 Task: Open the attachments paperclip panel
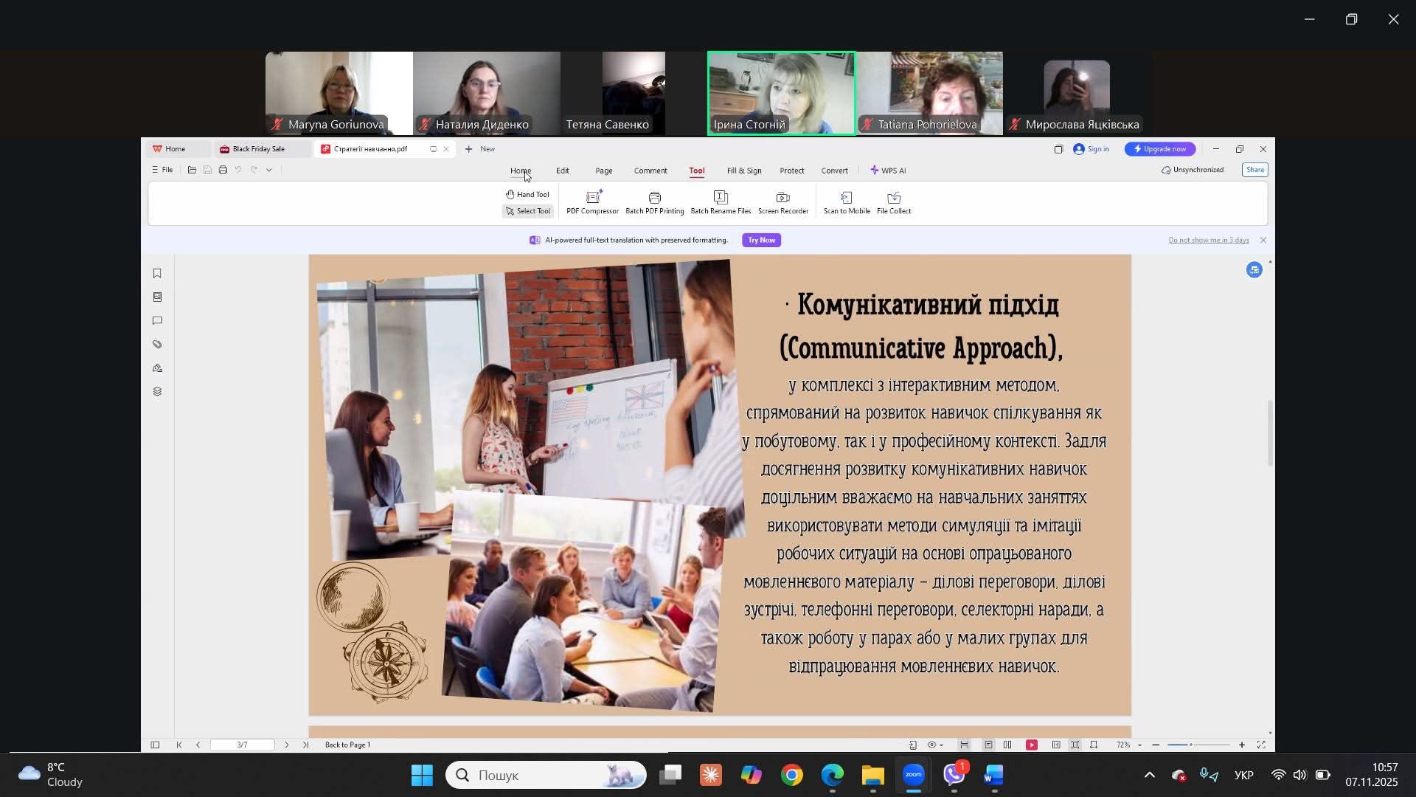click(x=157, y=345)
